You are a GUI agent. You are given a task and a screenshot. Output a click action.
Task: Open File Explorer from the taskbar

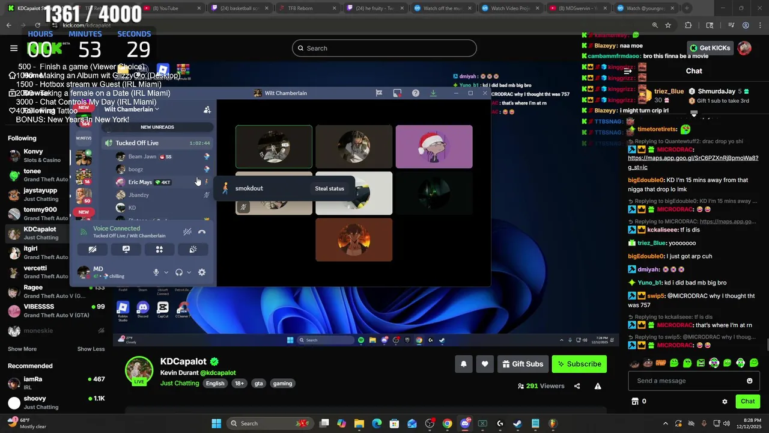coord(359,423)
